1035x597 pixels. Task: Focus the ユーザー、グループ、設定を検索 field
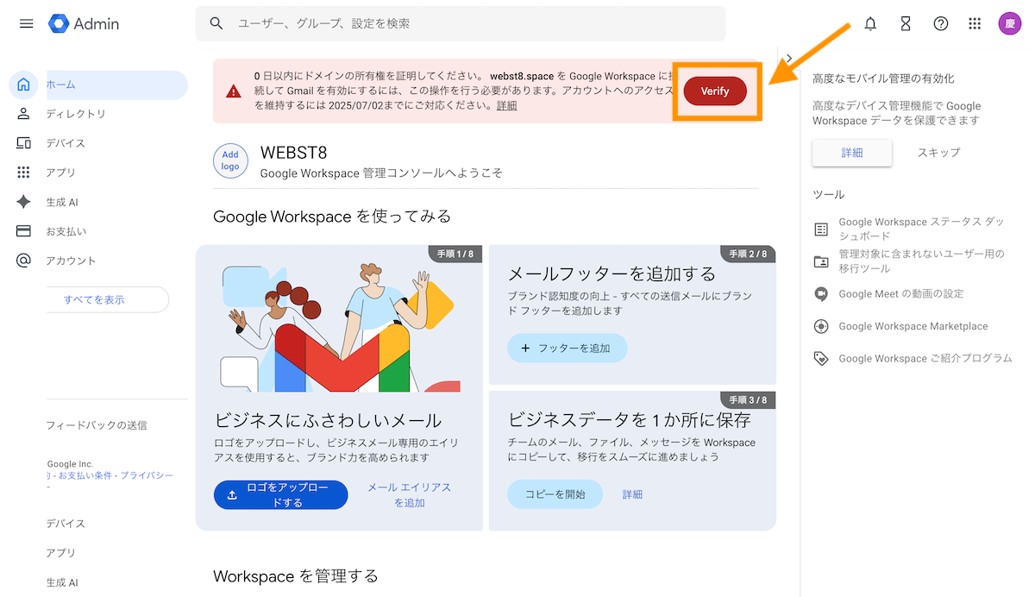pyautogui.click(x=461, y=23)
